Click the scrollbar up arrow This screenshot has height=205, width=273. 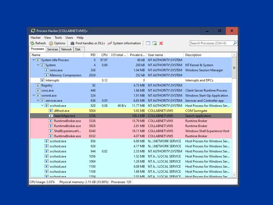(234, 55)
